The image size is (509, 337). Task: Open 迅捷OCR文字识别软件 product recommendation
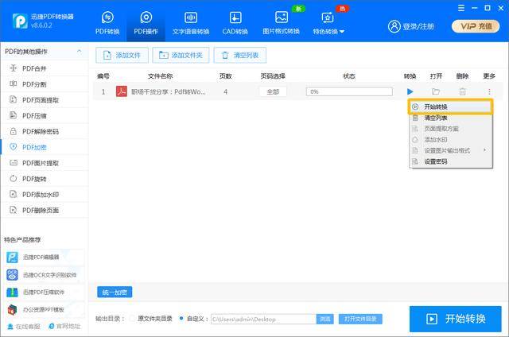pyautogui.click(x=45, y=275)
